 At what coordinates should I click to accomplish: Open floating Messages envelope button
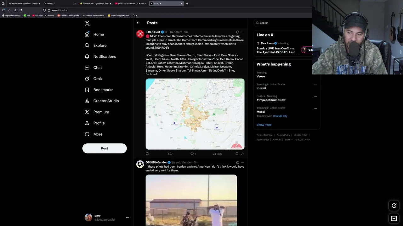(394, 218)
